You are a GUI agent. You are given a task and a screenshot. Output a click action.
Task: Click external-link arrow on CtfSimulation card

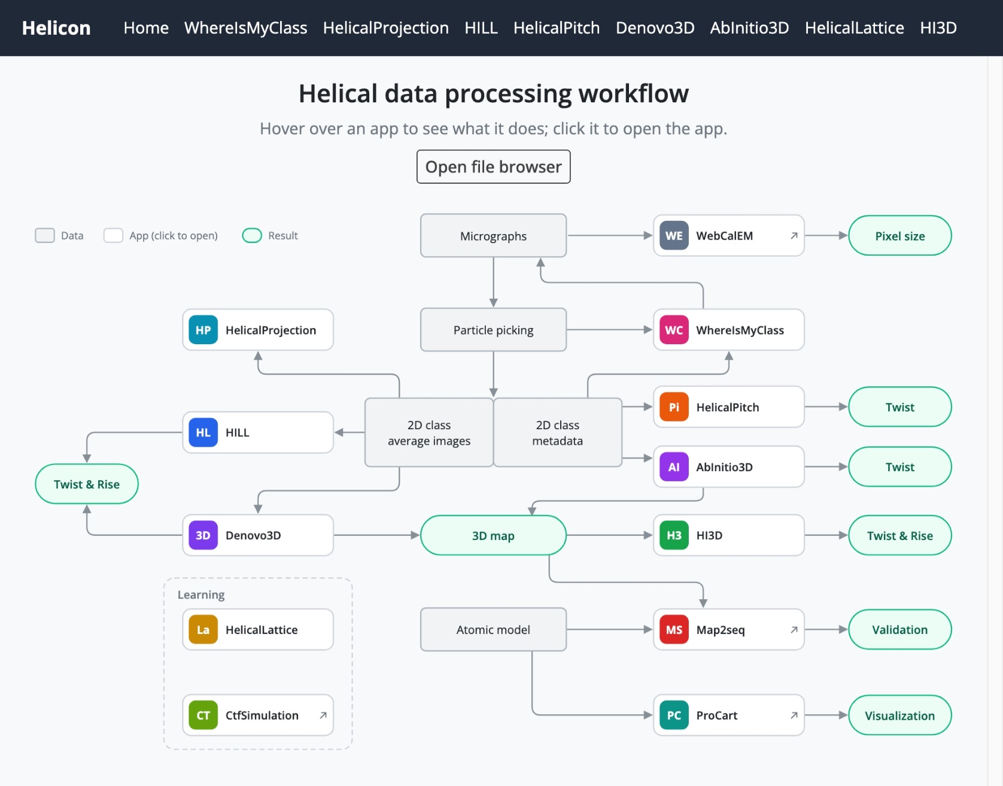coord(323,715)
